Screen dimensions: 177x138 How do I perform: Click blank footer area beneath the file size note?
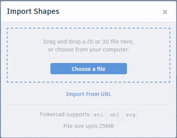coord(88,133)
